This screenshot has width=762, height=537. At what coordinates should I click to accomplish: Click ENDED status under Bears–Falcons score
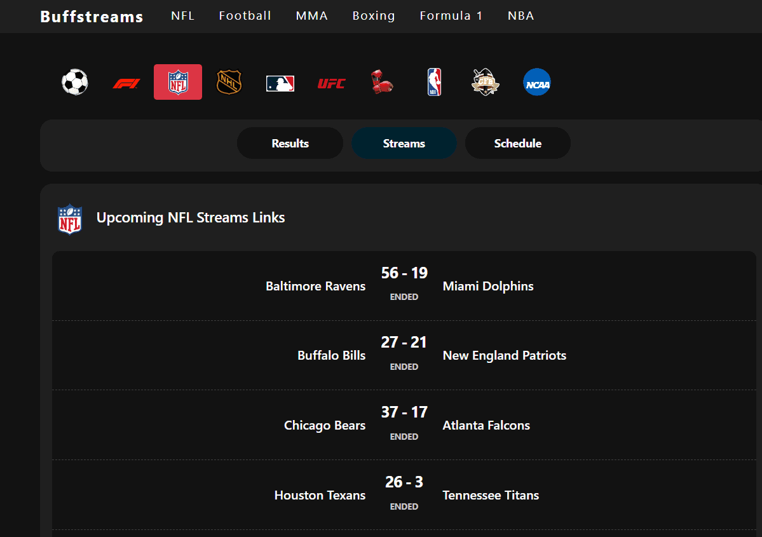[x=404, y=437]
